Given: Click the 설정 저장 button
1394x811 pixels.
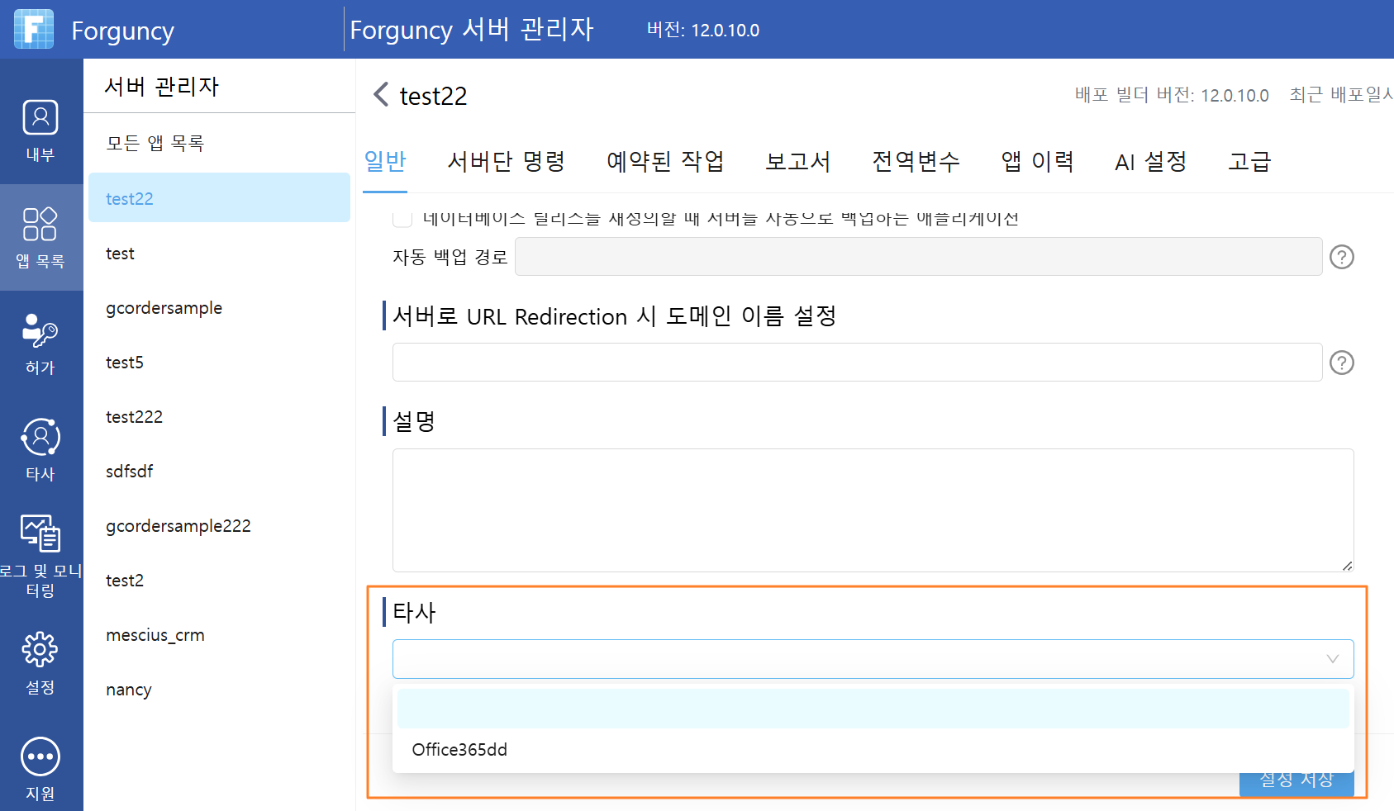Looking at the screenshot, I should point(1296,780).
